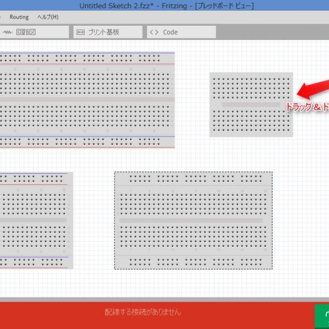Open the ヘルプ(H) menu
This screenshot has height=329, width=329.
click(48, 17)
